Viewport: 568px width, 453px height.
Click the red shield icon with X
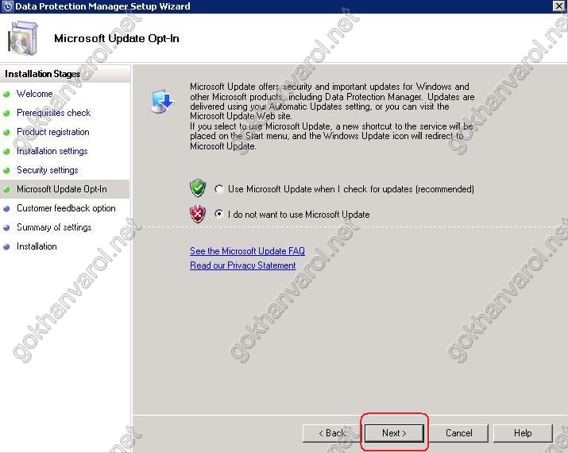pos(198,214)
